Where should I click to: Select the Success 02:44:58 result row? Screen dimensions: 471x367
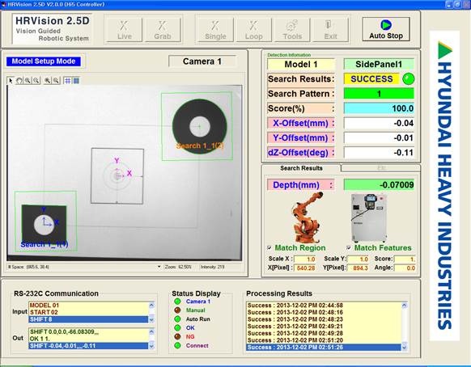point(324,306)
